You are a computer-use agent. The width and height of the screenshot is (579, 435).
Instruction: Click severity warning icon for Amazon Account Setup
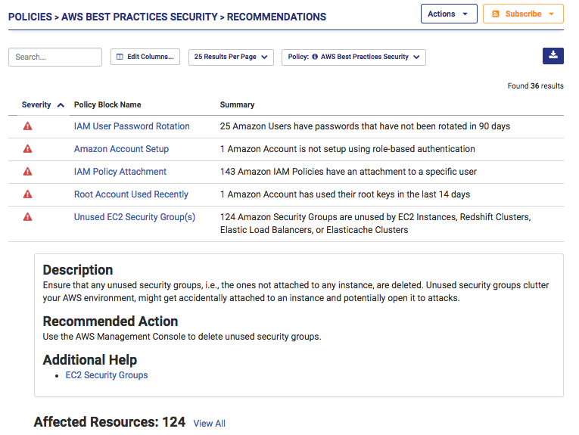tap(28, 149)
